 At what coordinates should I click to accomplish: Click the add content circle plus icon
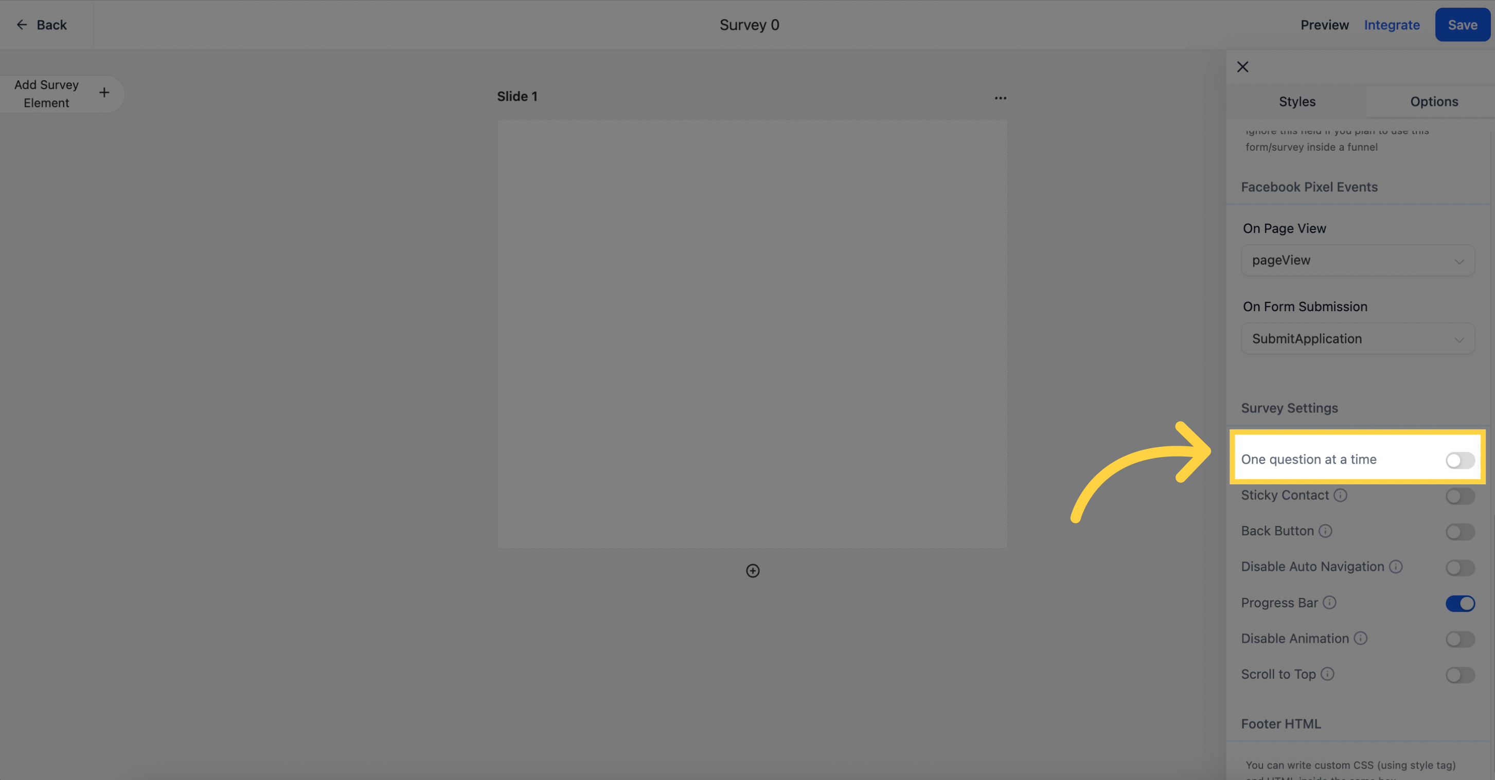(x=753, y=570)
